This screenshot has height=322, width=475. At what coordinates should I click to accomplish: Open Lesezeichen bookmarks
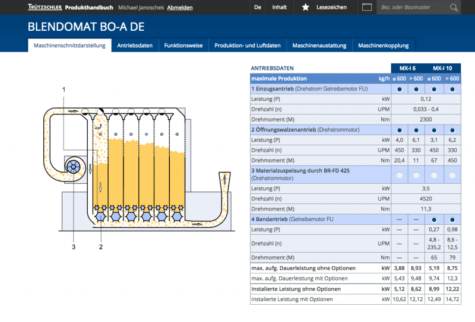[x=332, y=7]
